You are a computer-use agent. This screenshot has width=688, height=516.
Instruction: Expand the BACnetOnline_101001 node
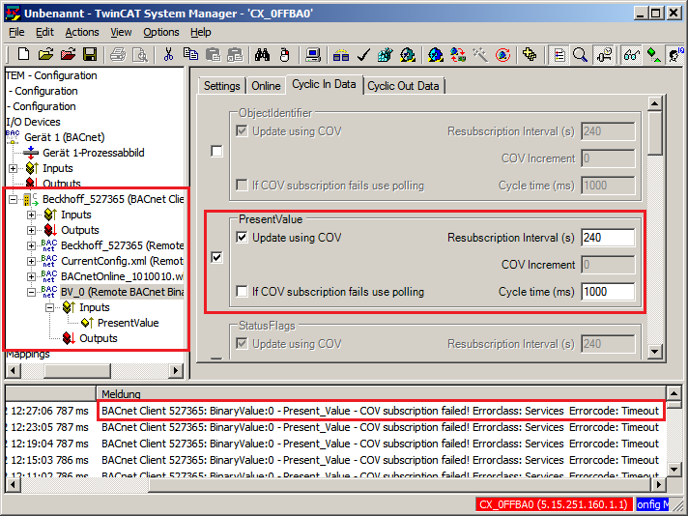pos(32,277)
